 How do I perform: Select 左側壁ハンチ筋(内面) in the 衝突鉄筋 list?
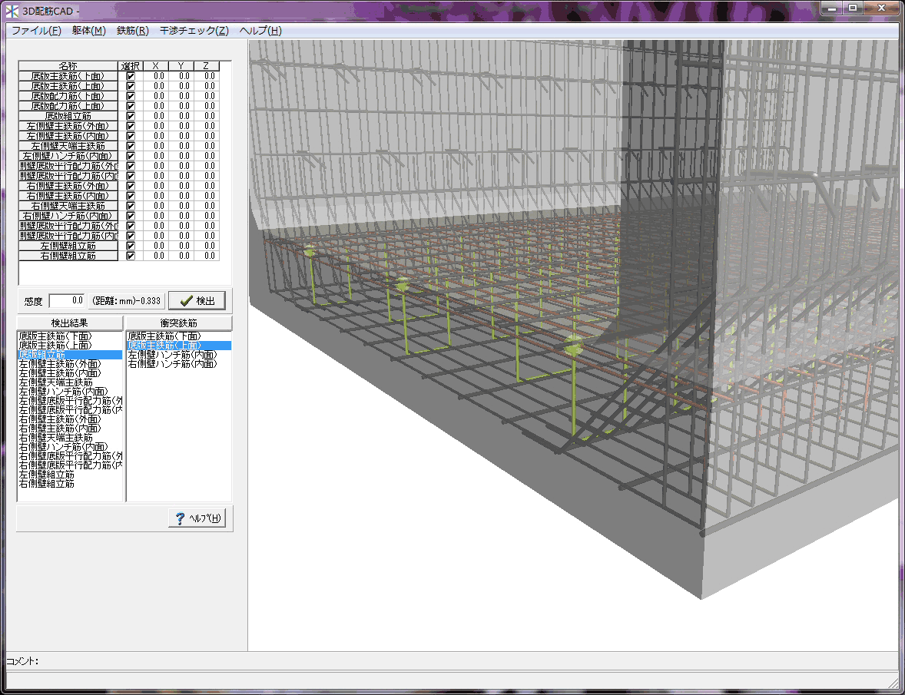172,355
